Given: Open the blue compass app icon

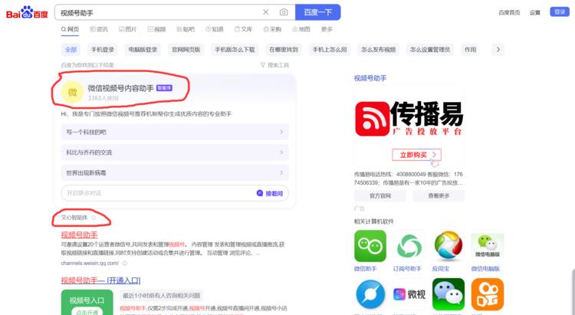Looking at the screenshot, I should 370,294.
